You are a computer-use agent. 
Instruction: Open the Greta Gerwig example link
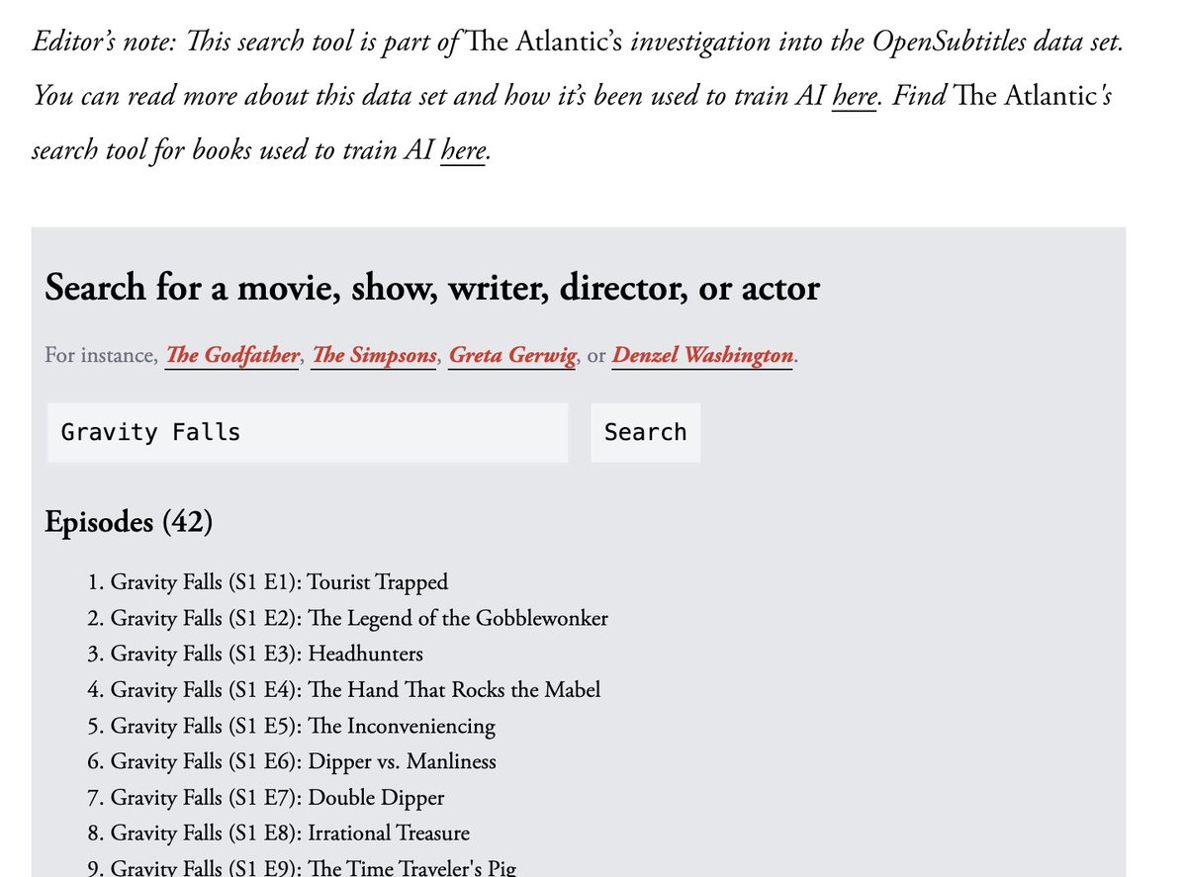click(512, 355)
